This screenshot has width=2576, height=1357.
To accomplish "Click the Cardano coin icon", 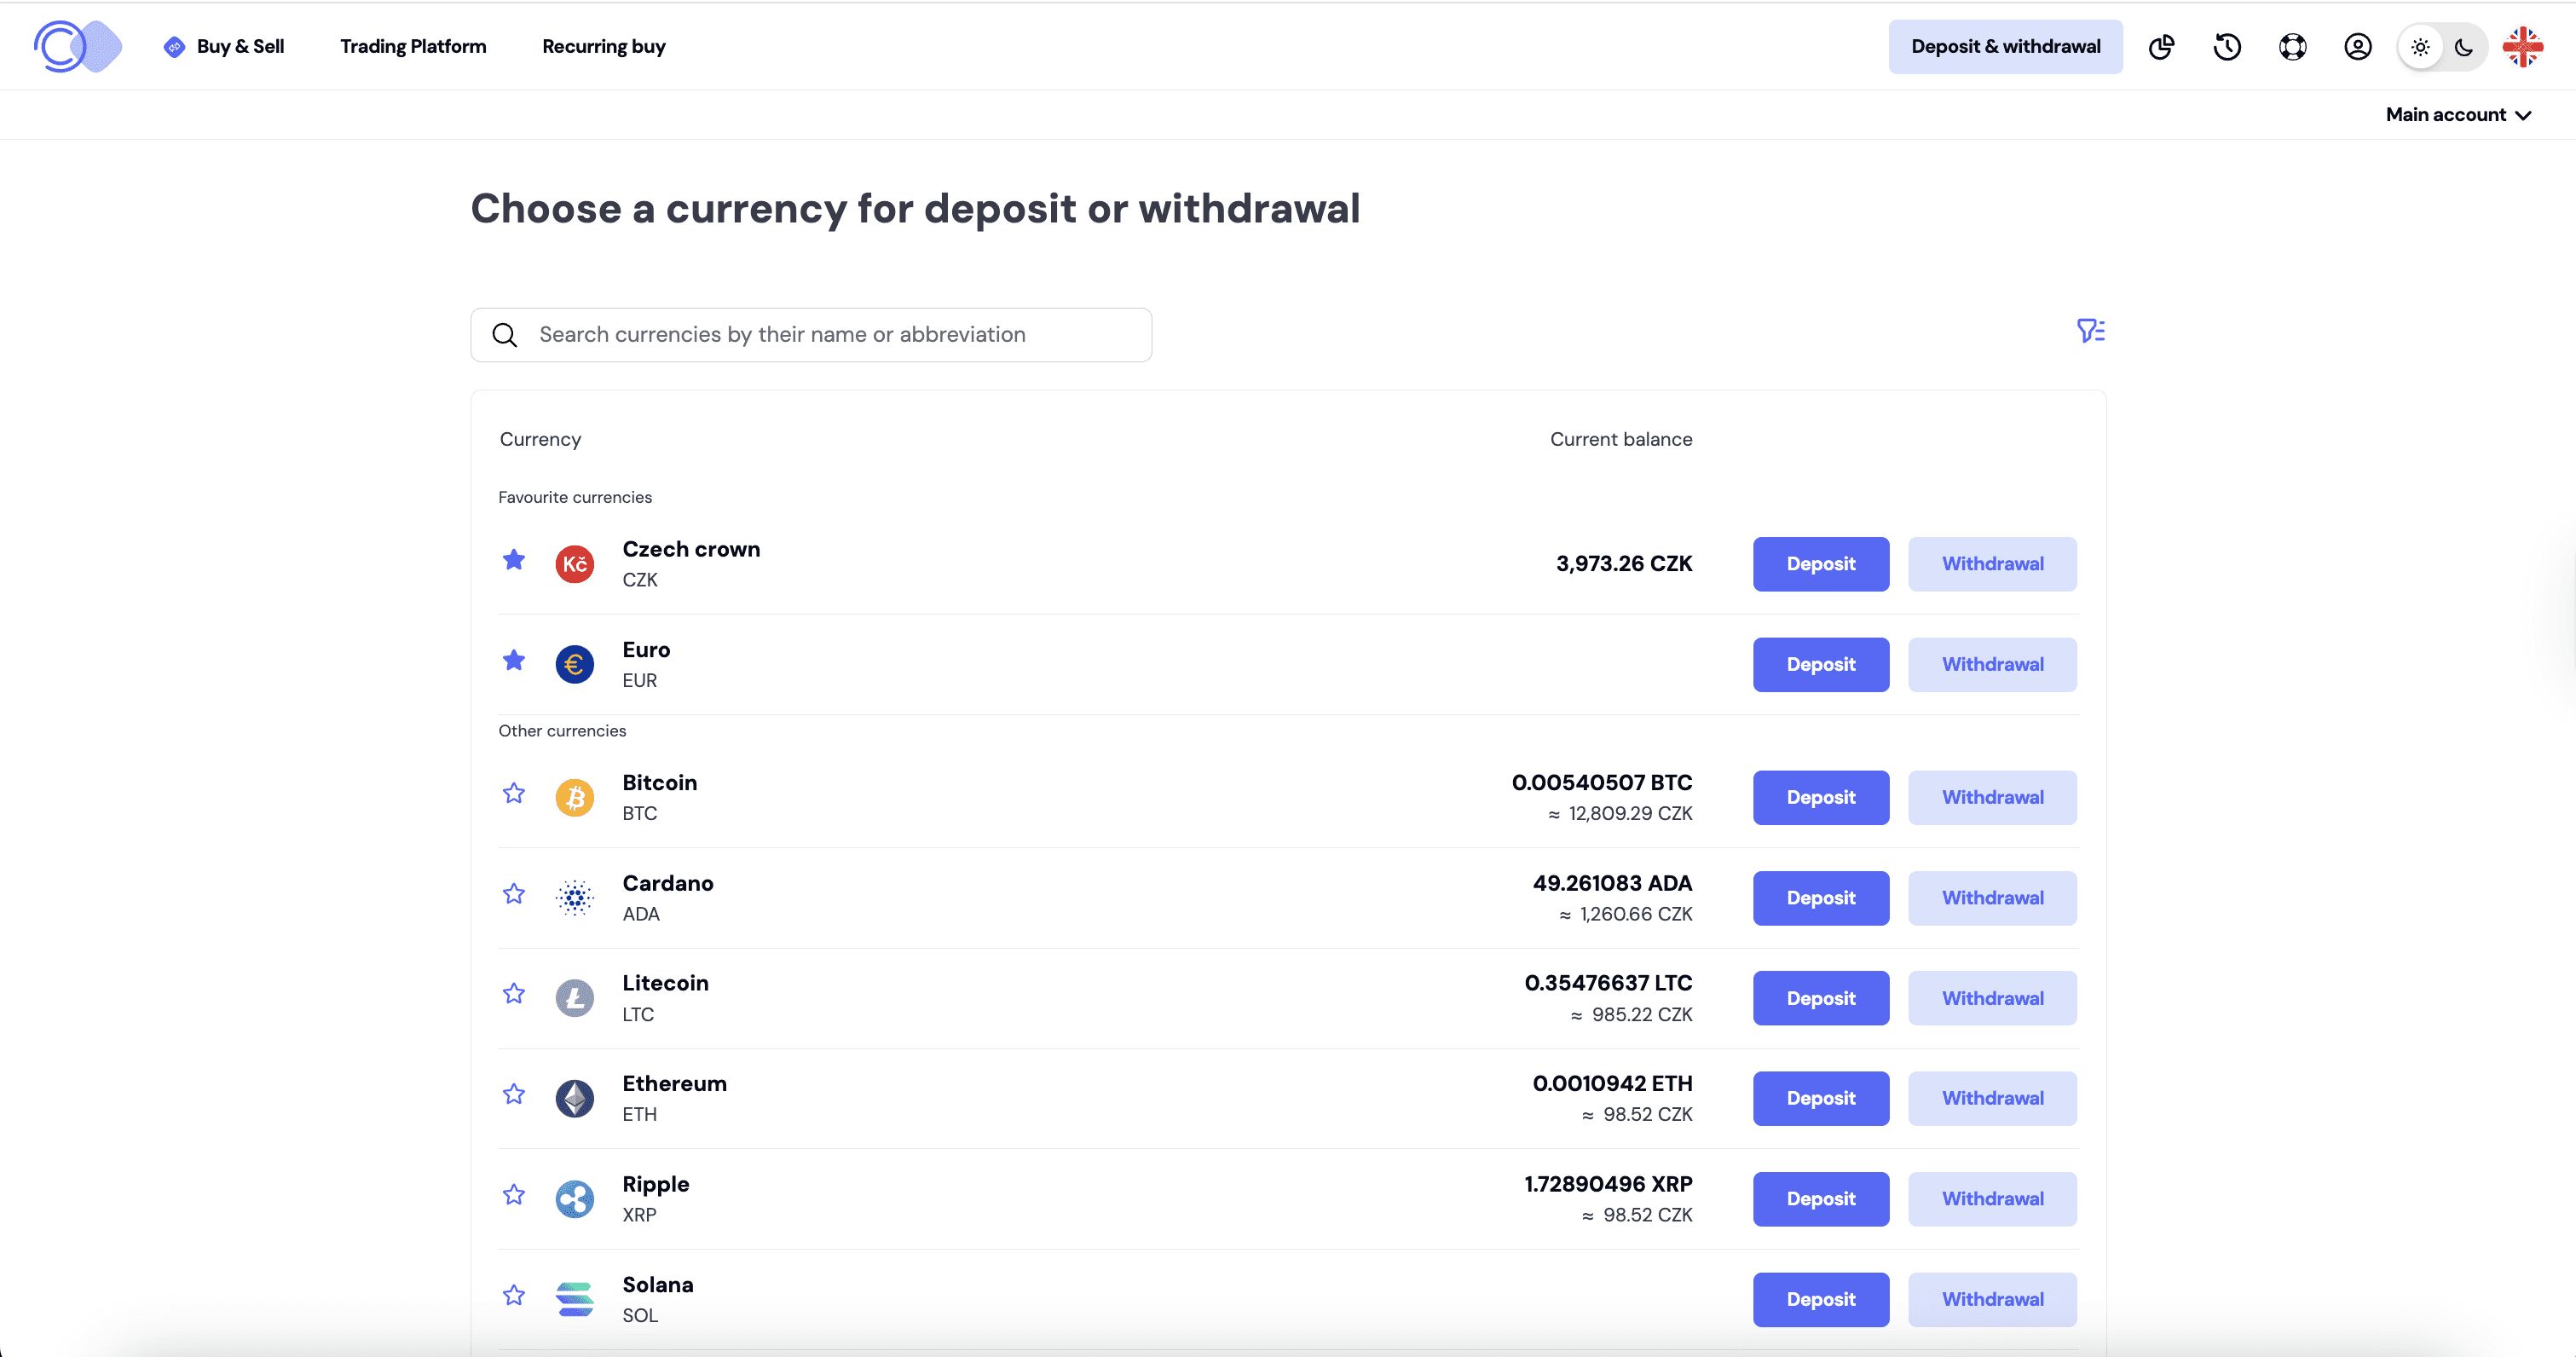I will click(575, 898).
